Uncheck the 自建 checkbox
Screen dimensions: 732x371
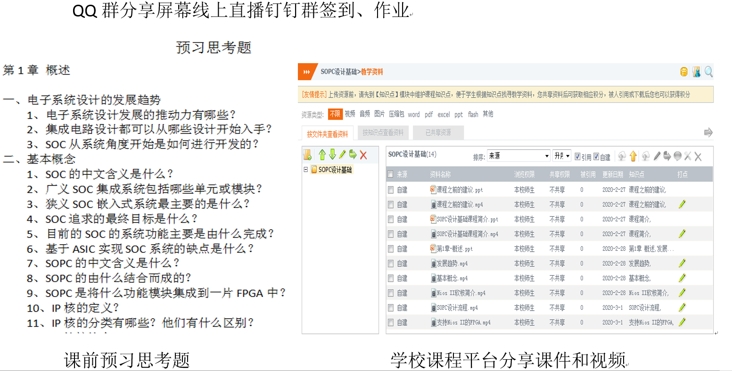(596, 157)
